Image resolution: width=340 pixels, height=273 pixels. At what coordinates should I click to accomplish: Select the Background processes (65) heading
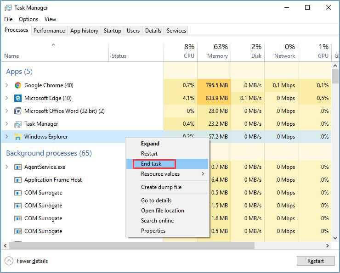pyautogui.click(x=49, y=153)
